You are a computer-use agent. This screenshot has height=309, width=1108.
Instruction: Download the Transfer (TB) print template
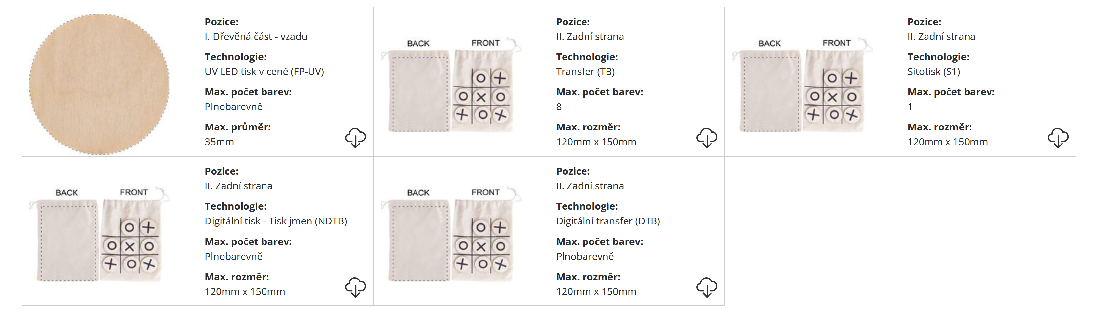[x=707, y=138]
